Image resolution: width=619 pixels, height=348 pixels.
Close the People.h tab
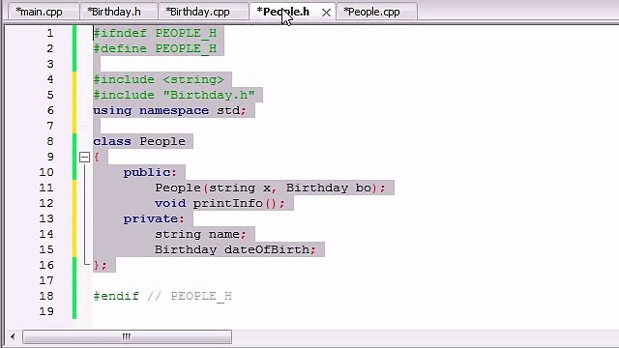[326, 13]
